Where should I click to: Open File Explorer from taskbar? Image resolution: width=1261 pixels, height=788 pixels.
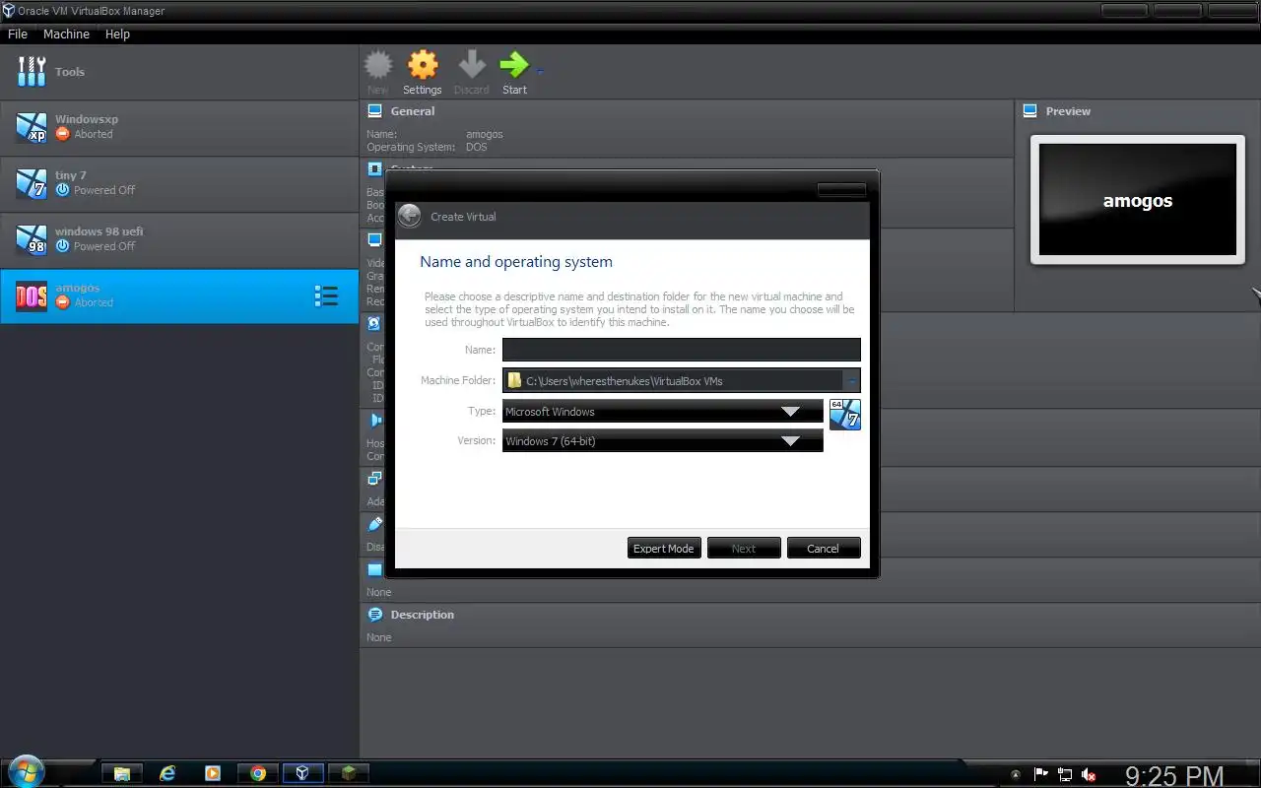(x=122, y=773)
